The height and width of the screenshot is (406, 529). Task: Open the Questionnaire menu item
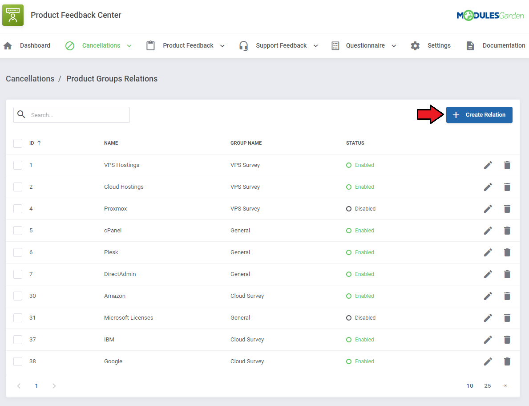[x=365, y=45]
